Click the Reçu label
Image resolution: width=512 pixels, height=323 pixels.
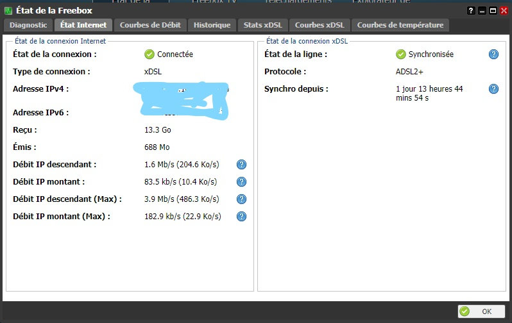(x=25, y=130)
